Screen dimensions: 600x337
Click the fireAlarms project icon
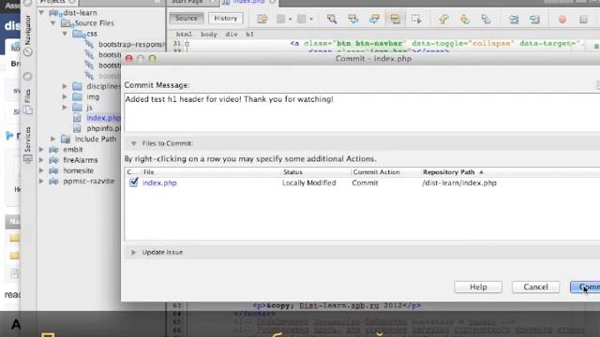[53, 160]
